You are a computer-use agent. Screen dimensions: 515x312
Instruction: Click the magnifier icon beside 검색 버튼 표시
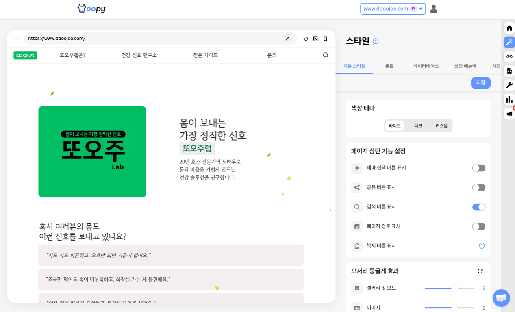[357, 207]
